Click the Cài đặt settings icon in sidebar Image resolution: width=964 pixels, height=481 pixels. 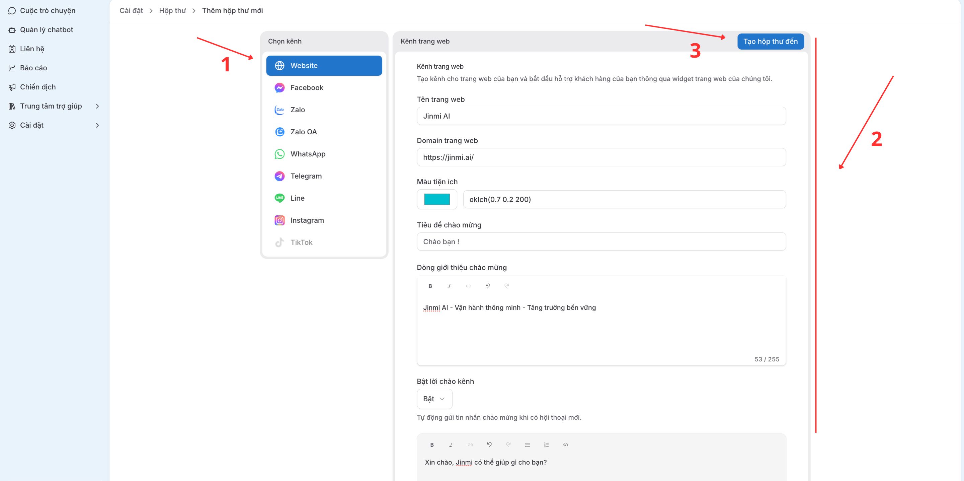click(x=12, y=125)
